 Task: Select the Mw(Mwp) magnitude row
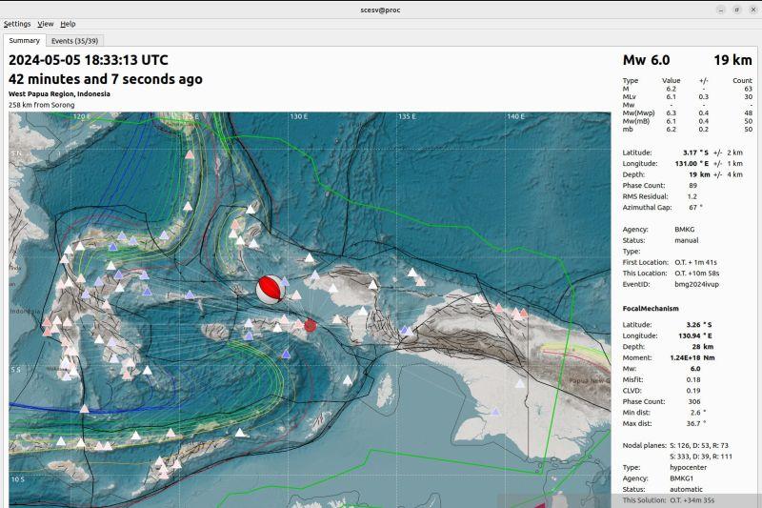tap(640, 112)
